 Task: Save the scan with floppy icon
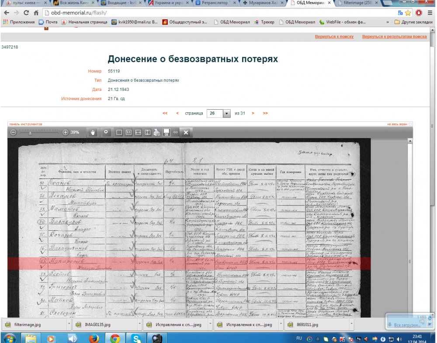pyautogui.click(x=166, y=132)
